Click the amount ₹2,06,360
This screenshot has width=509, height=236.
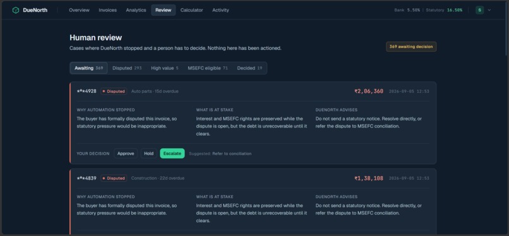click(x=369, y=91)
